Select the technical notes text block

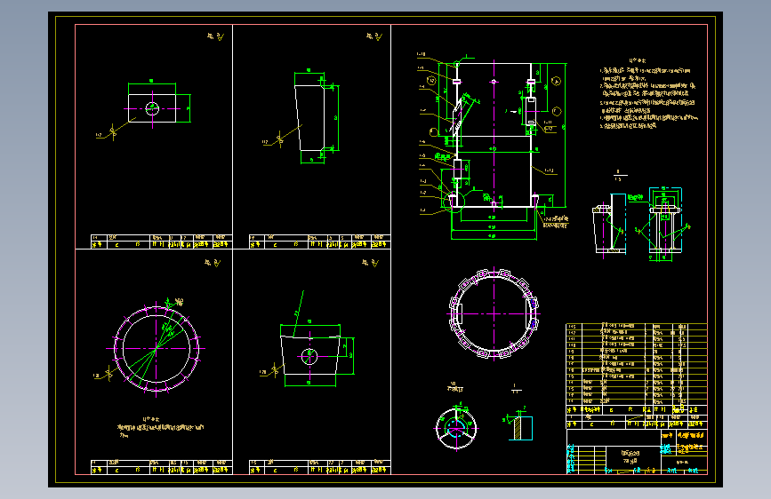(648, 93)
